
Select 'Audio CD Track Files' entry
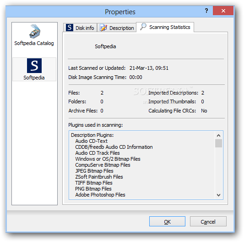point(98,153)
